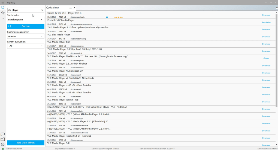Click the five-star rating on Online TV row

[119, 17]
